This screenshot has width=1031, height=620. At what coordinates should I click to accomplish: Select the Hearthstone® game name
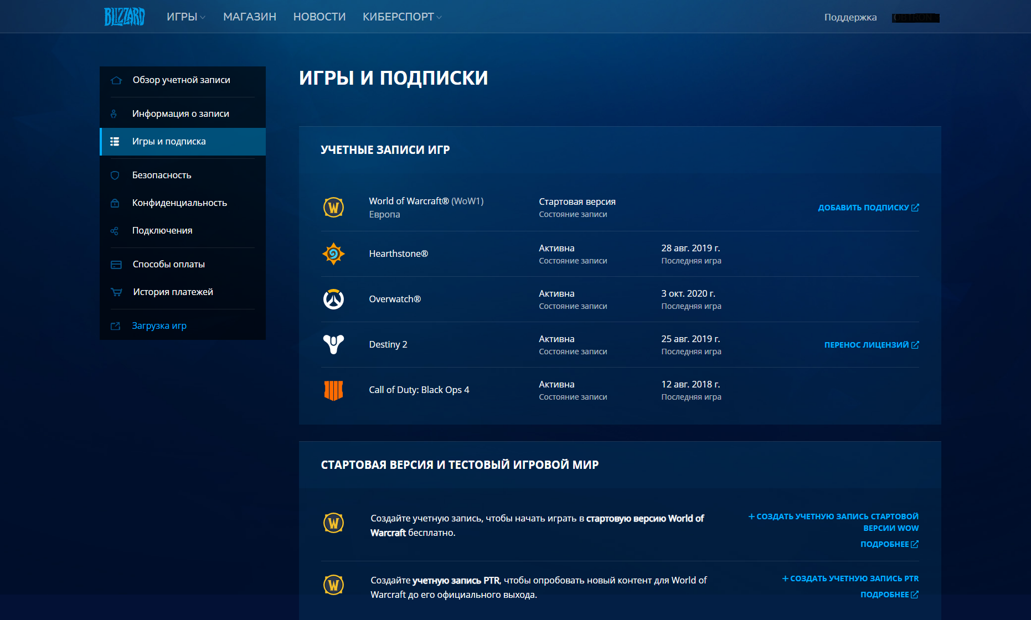399,254
